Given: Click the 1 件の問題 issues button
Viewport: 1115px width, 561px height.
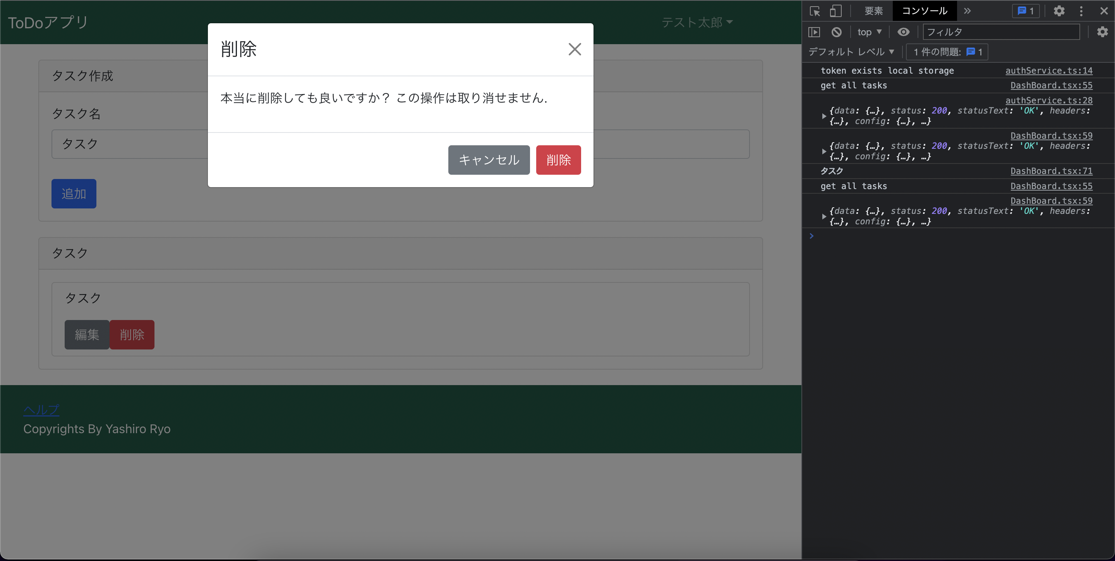Looking at the screenshot, I should coord(947,52).
